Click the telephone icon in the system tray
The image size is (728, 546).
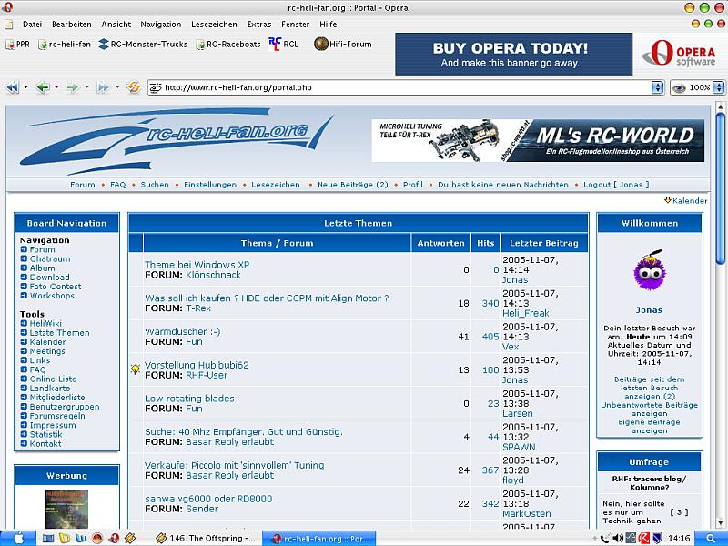(604, 538)
